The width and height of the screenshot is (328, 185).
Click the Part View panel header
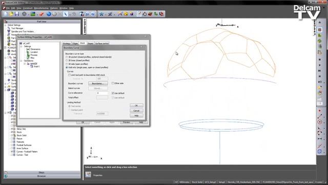click(x=42, y=22)
